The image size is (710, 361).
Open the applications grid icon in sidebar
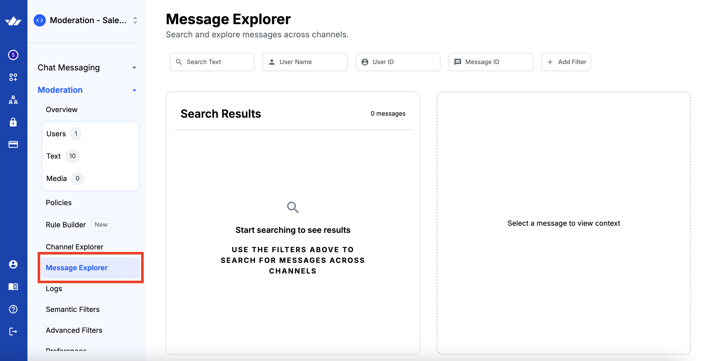[13, 78]
